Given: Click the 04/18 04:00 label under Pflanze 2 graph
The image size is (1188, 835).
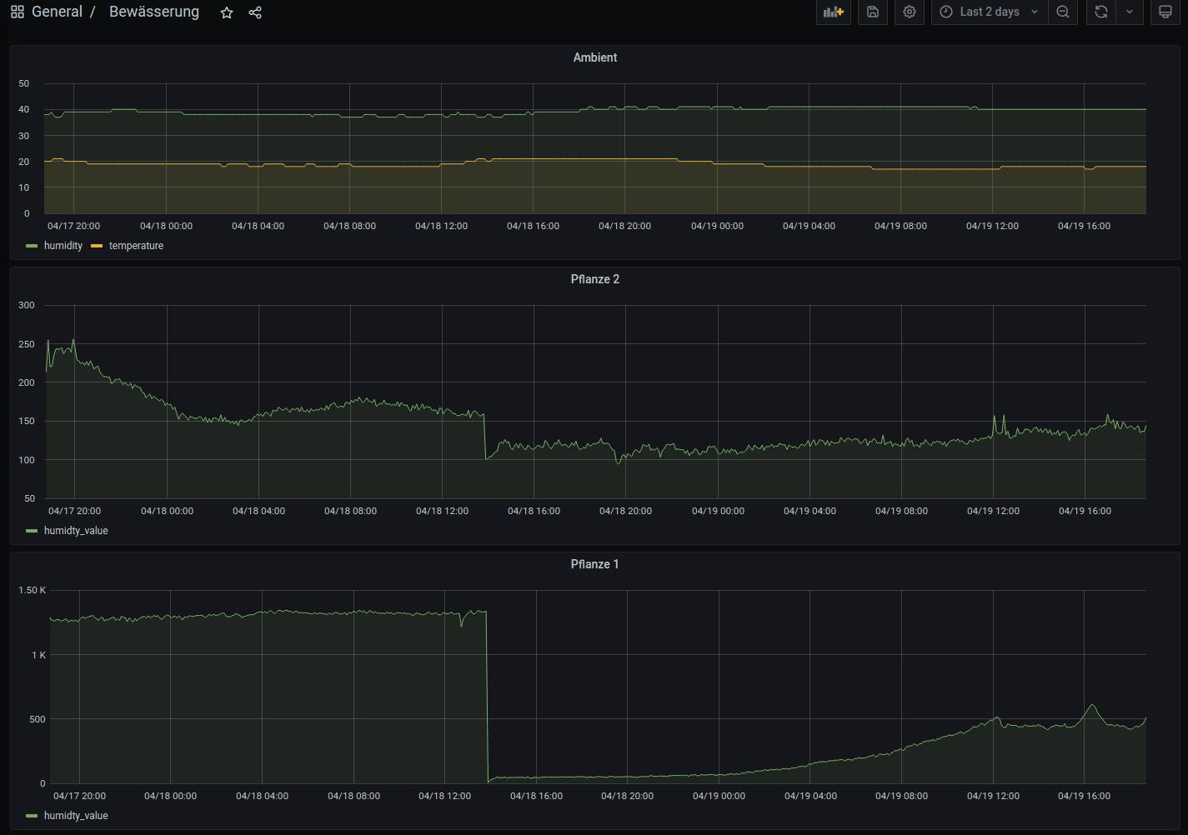Looking at the screenshot, I should [258, 511].
